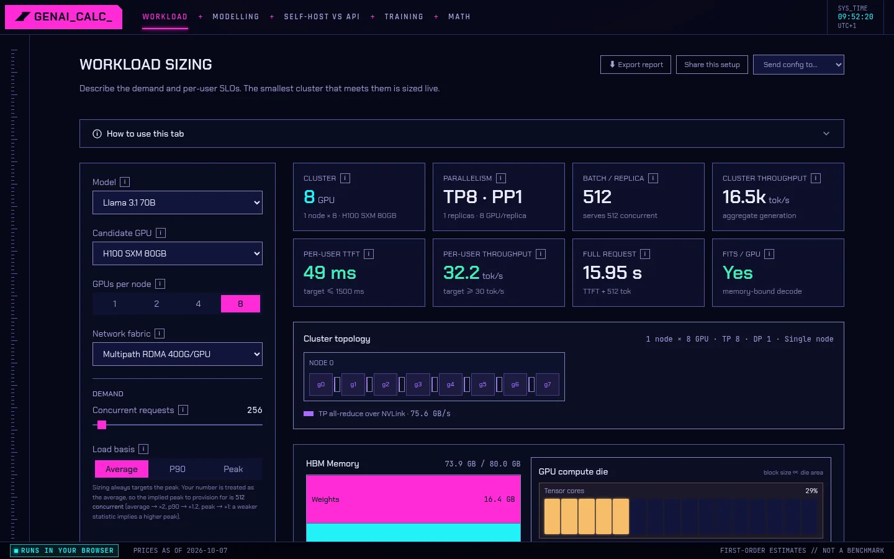The height and width of the screenshot is (559, 894).
Task: Set GPUs per node to 2
Action: 156,304
